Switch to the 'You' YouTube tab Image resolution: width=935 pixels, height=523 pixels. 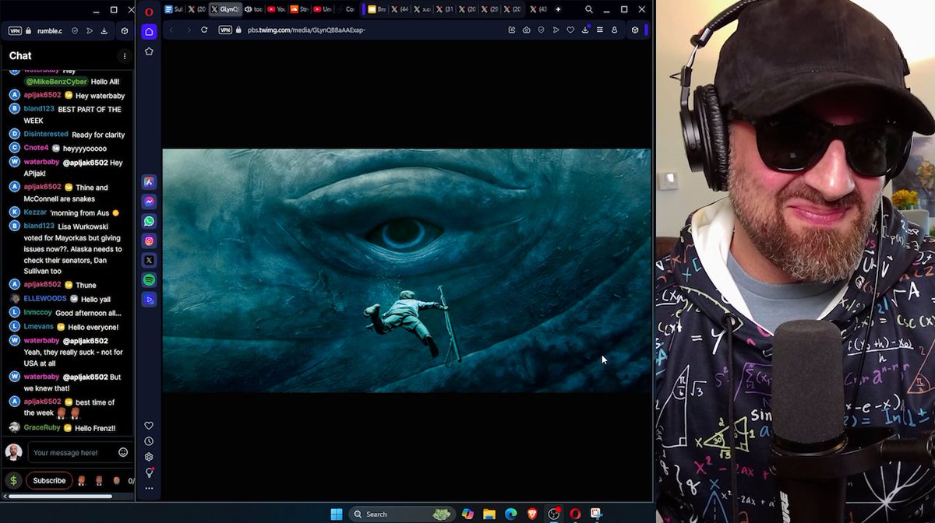click(276, 9)
